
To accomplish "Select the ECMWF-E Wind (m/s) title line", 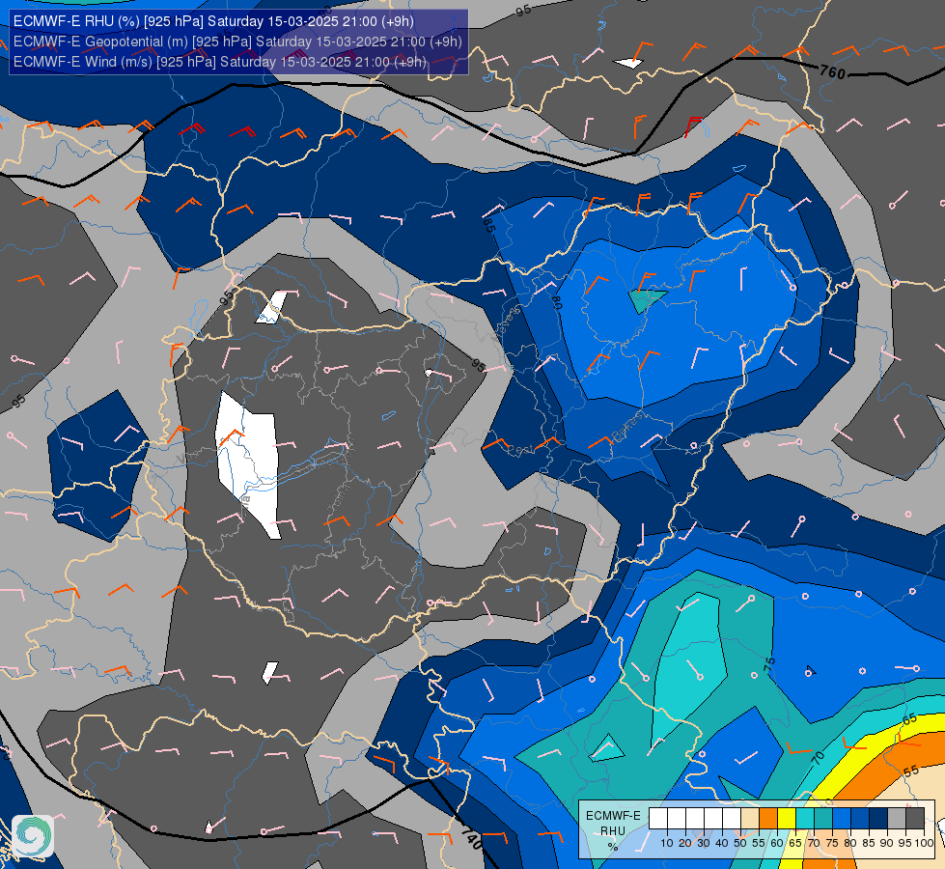I will pyautogui.click(x=219, y=62).
